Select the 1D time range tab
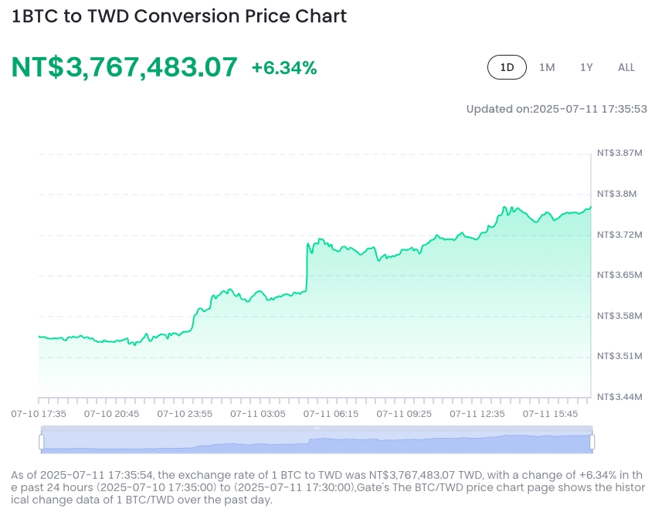The height and width of the screenshot is (512, 655). 507,67
